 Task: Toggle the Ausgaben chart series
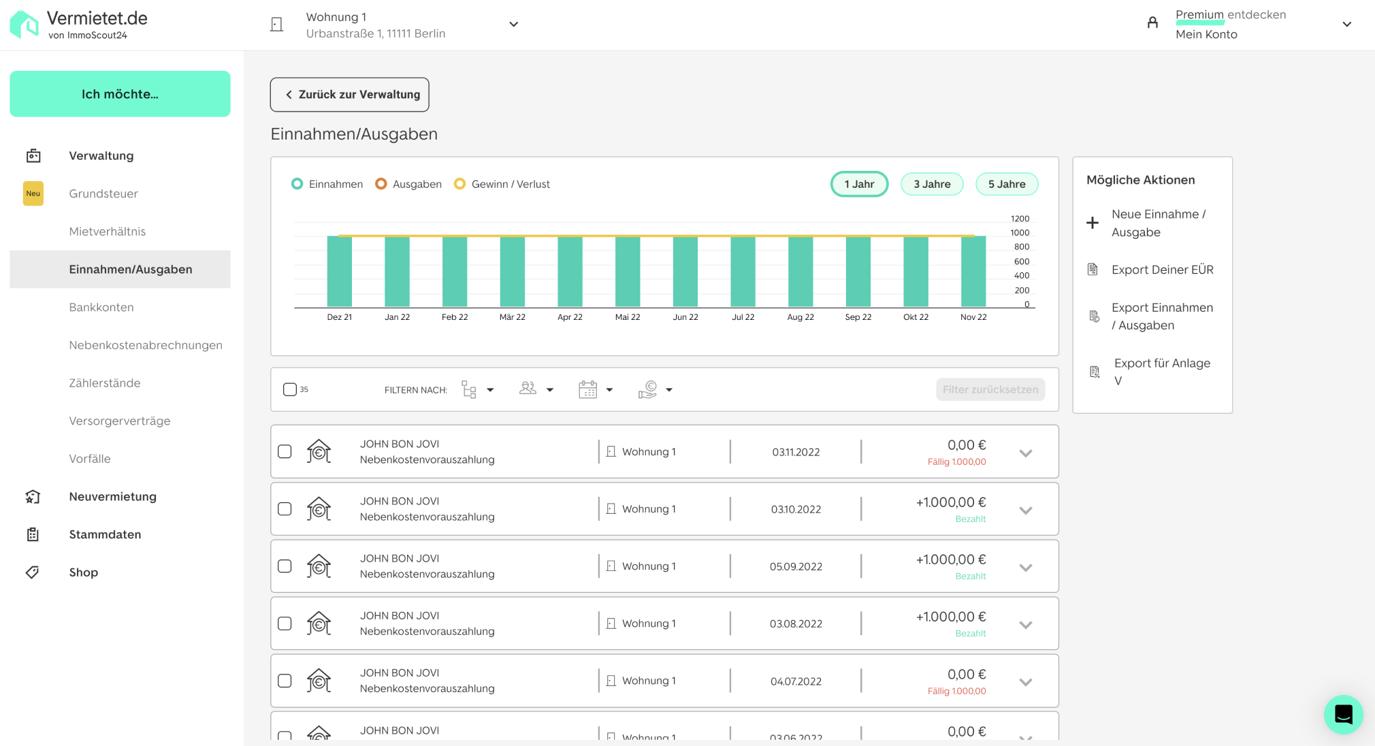coord(408,184)
